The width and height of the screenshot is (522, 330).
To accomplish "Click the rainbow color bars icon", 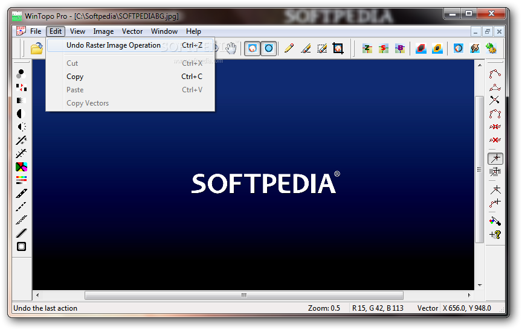I will (x=21, y=180).
